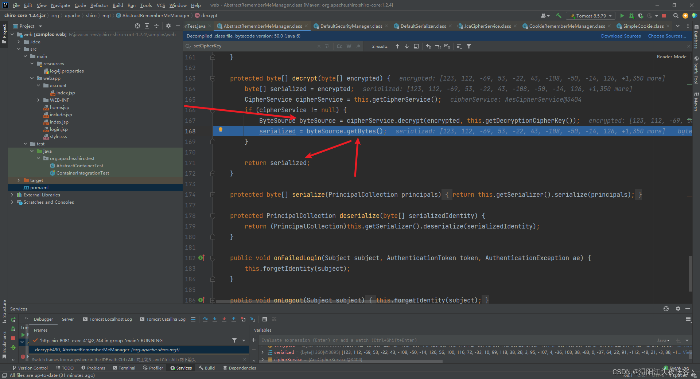
Task: Collapse all nodes in Project panel toolbar
Action: coord(156,26)
